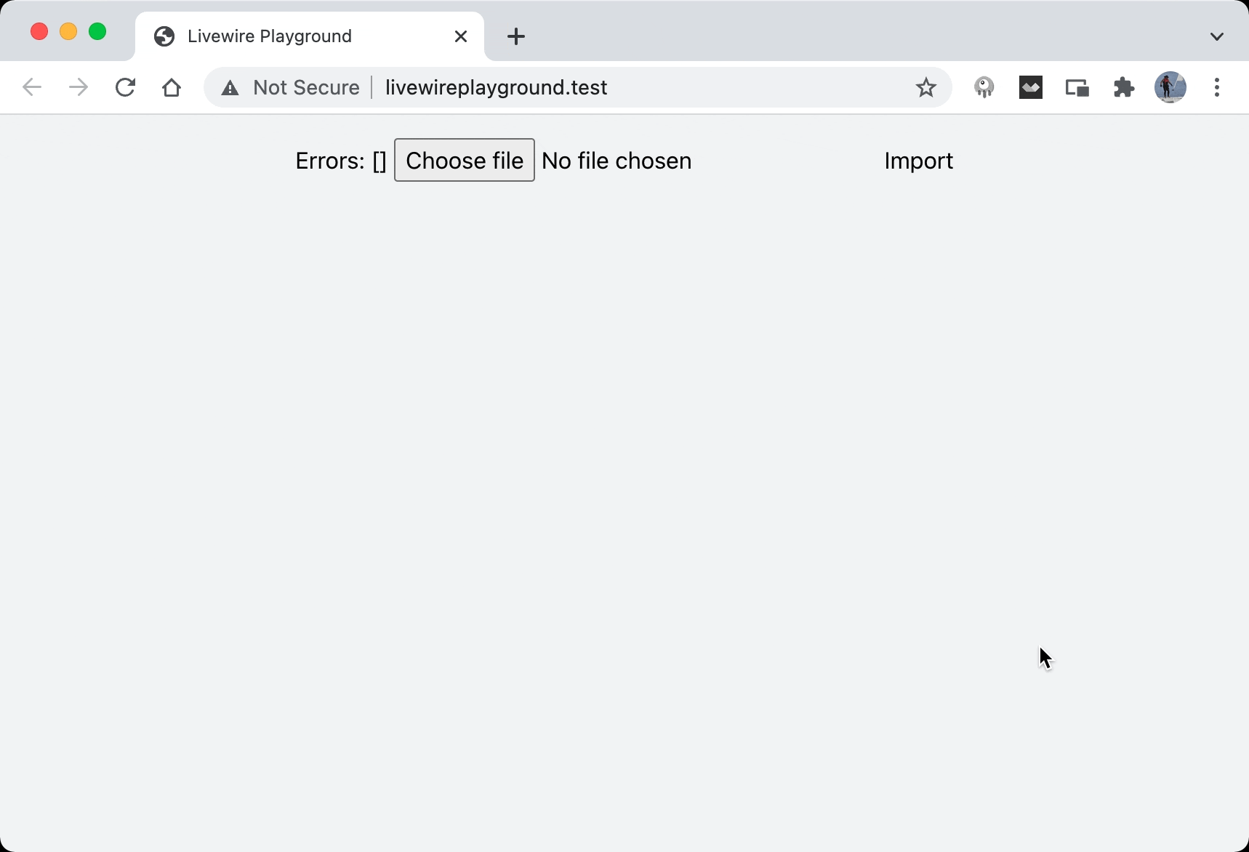Screen dimensions: 1249x852
Task: Activate the picture-in-picture extension icon
Action: coord(1077,87)
